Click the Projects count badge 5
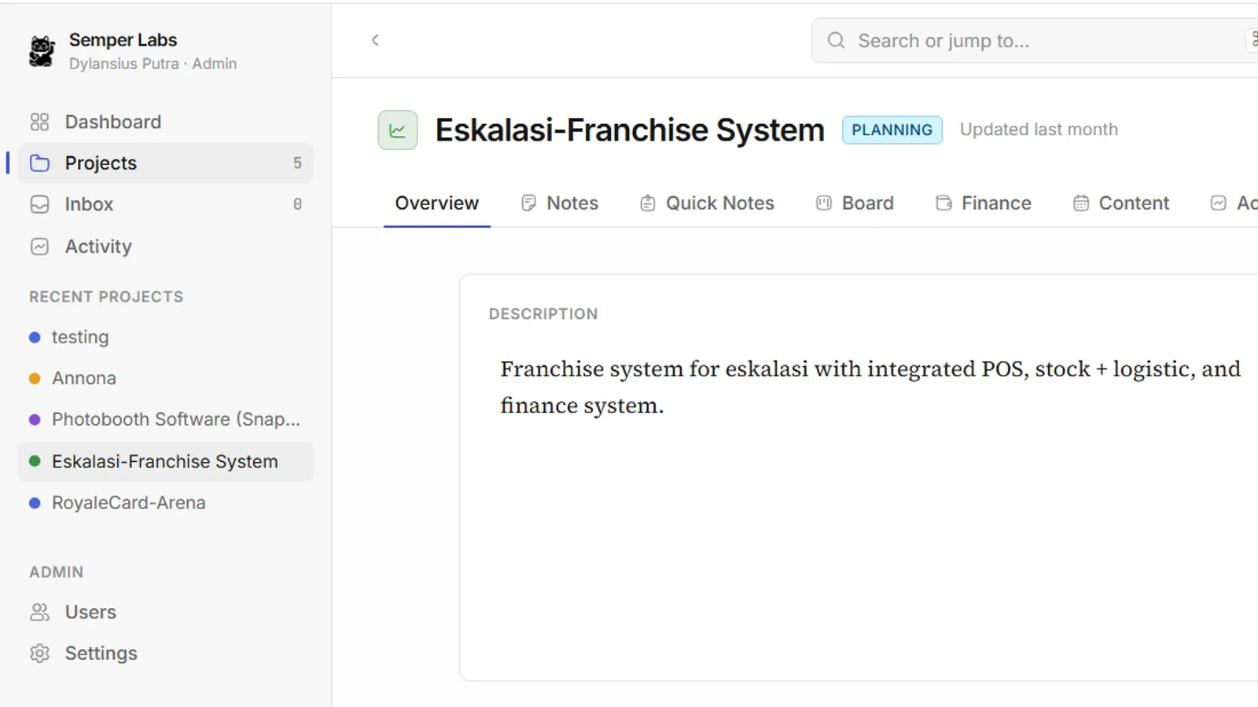Screen dimensions: 1258x707 click(x=297, y=163)
